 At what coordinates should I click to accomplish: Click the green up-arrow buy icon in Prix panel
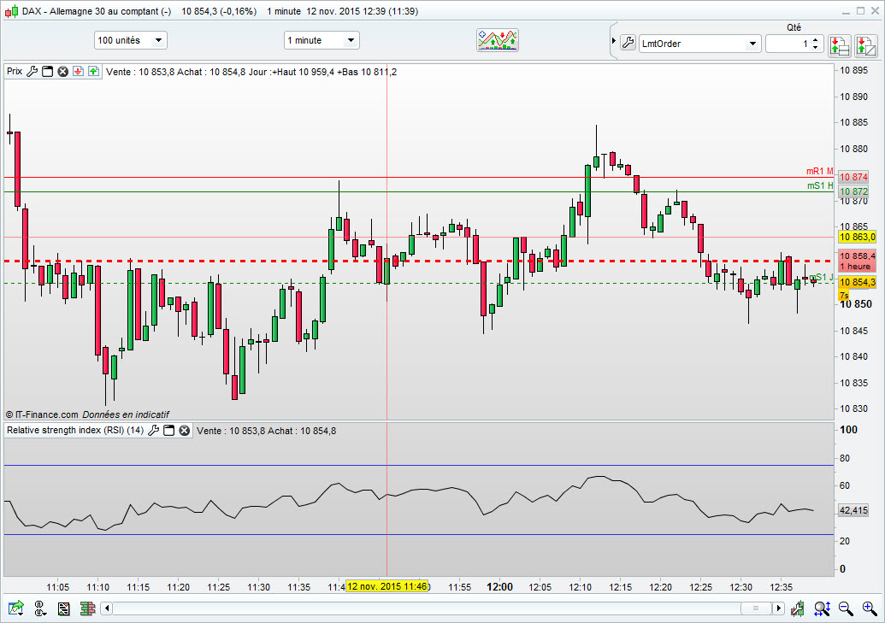coord(94,71)
